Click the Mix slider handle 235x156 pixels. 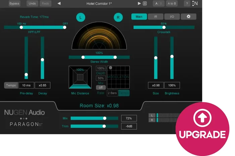105,118
